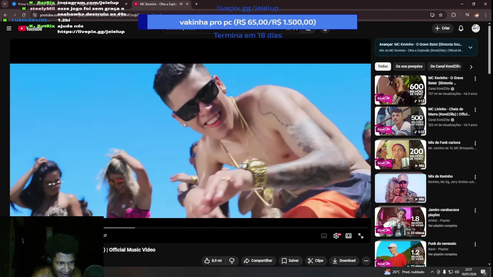The height and width of the screenshot is (277, 493).
Task: Click the 'Official Music Video' title text
Action: pyautogui.click(x=132, y=250)
